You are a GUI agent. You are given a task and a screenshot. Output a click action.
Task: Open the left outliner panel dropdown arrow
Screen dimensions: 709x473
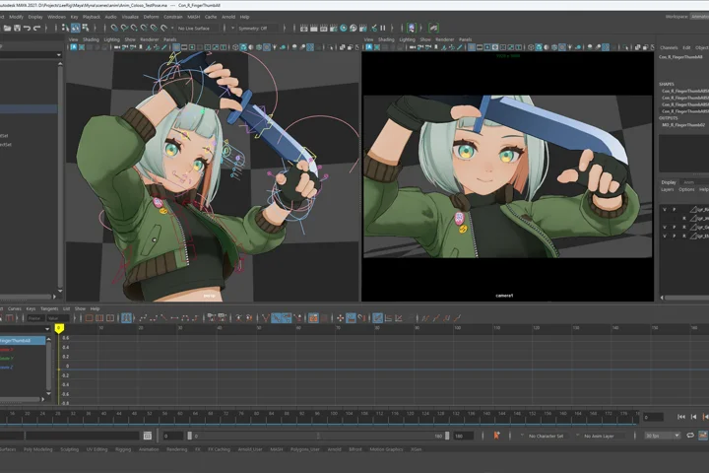point(59,55)
